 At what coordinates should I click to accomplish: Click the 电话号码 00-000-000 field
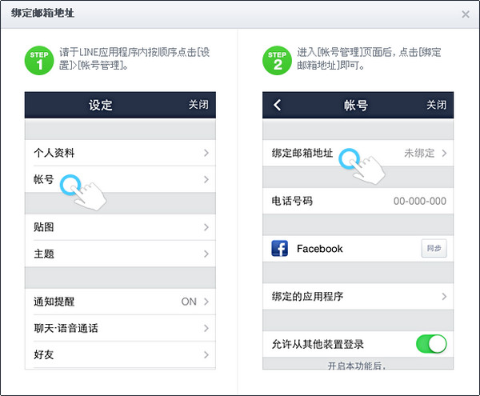pos(419,201)
